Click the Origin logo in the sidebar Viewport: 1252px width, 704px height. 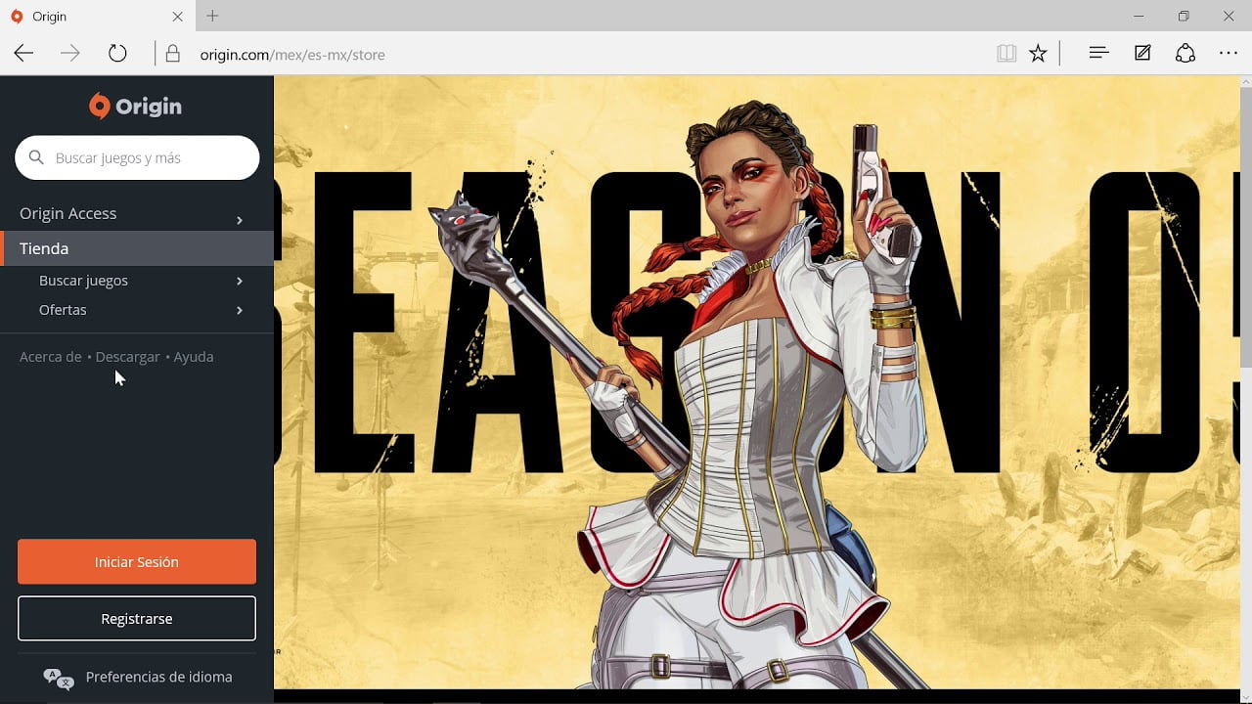pos(136,107)
